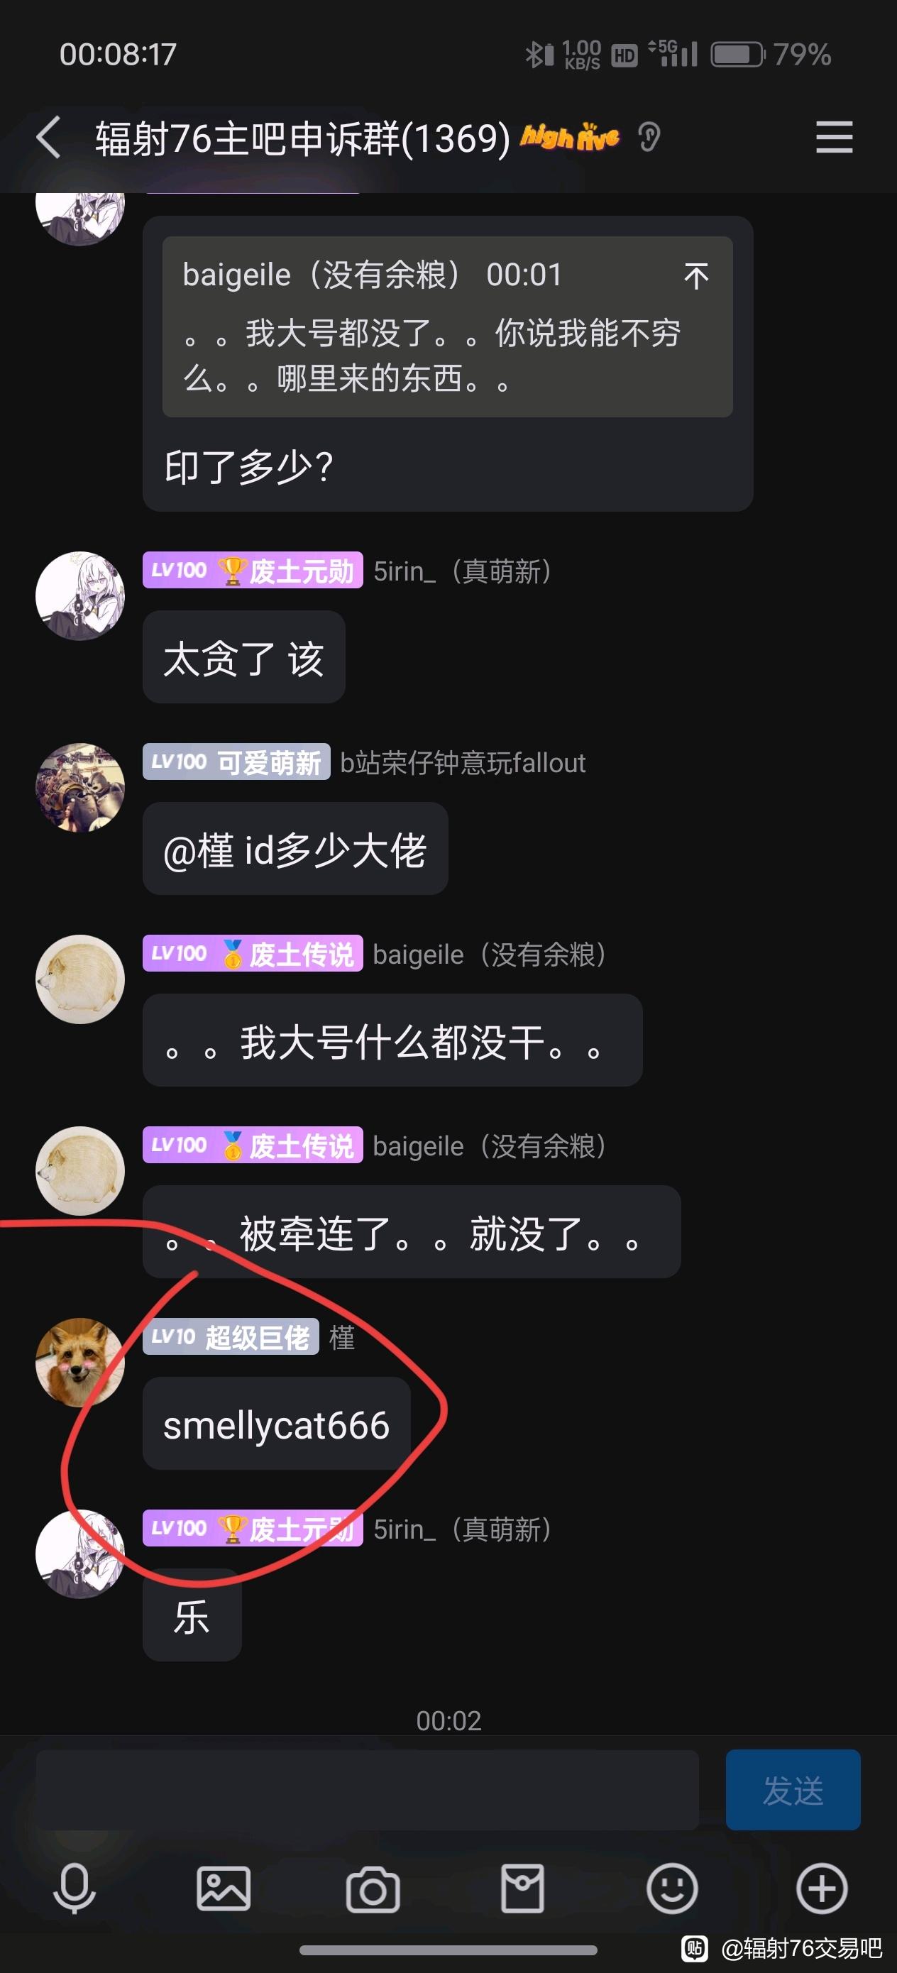Image resolution: width=897 pixels, height=1973 pixels.
Task: Open the group menu hamburger icon
Action: (x=834, y=138)
